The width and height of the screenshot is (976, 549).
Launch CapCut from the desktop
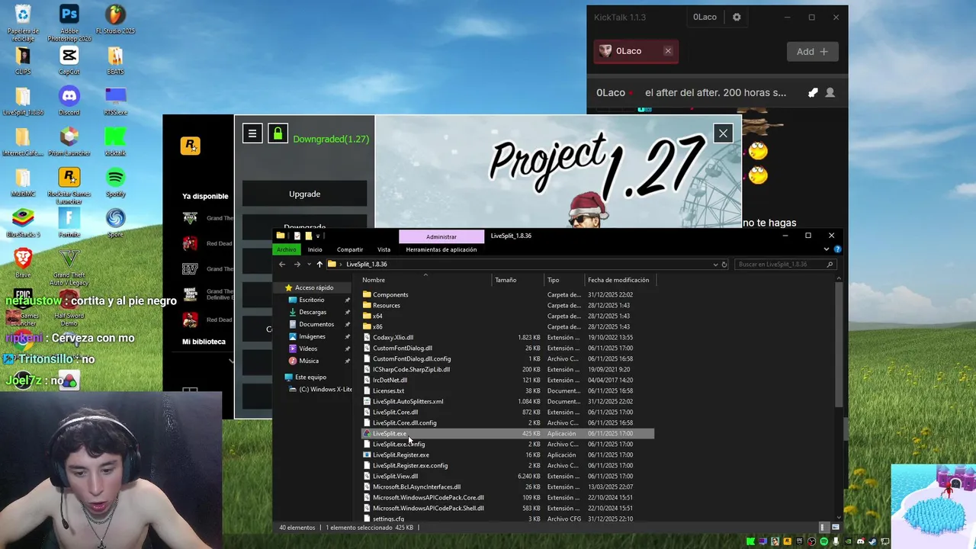(69, 61)
